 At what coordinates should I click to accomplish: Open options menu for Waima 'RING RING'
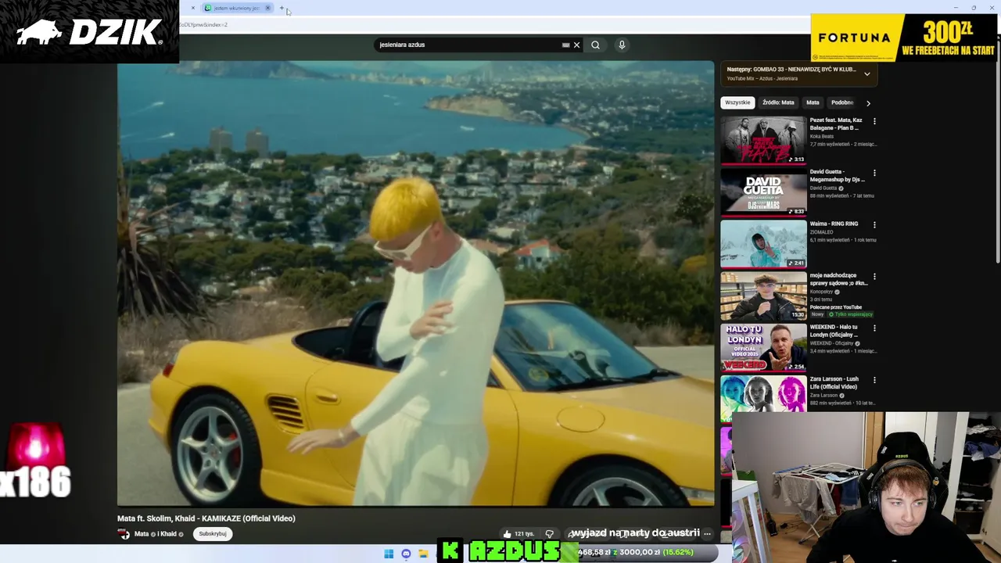(874, 224)
